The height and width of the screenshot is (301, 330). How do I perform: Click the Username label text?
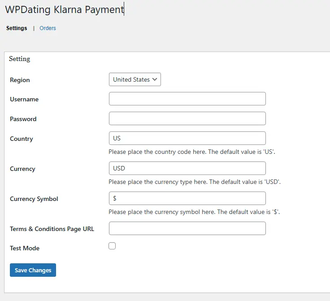(x=24, y=99)
